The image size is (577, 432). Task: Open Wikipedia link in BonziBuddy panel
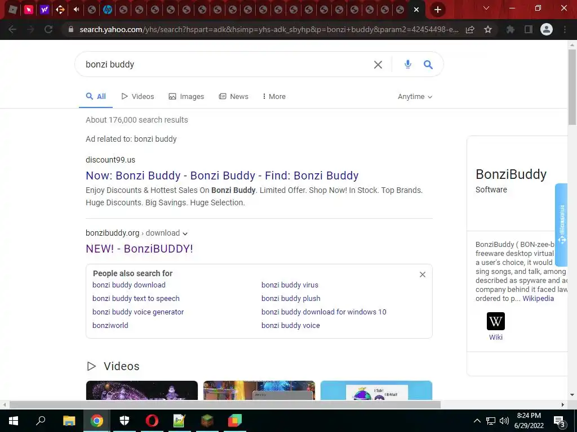(538, 298)
